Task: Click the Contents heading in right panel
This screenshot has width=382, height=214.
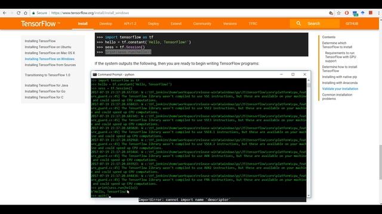Action: tap(329, 37)
